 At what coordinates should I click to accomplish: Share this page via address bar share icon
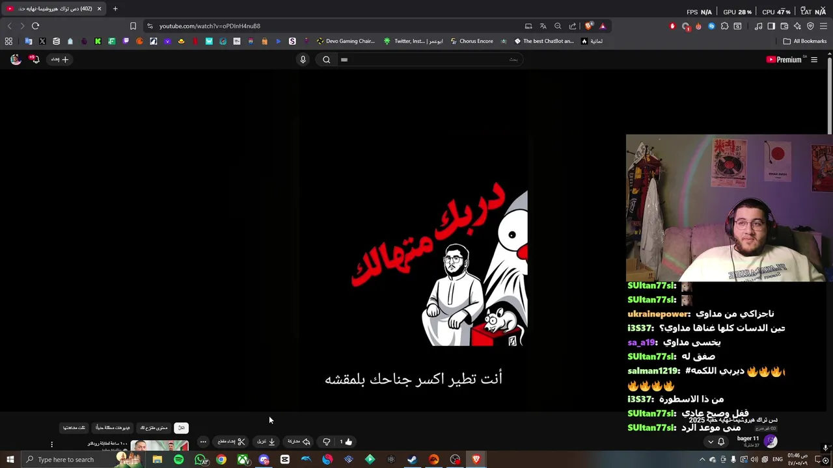click(573, 26)
